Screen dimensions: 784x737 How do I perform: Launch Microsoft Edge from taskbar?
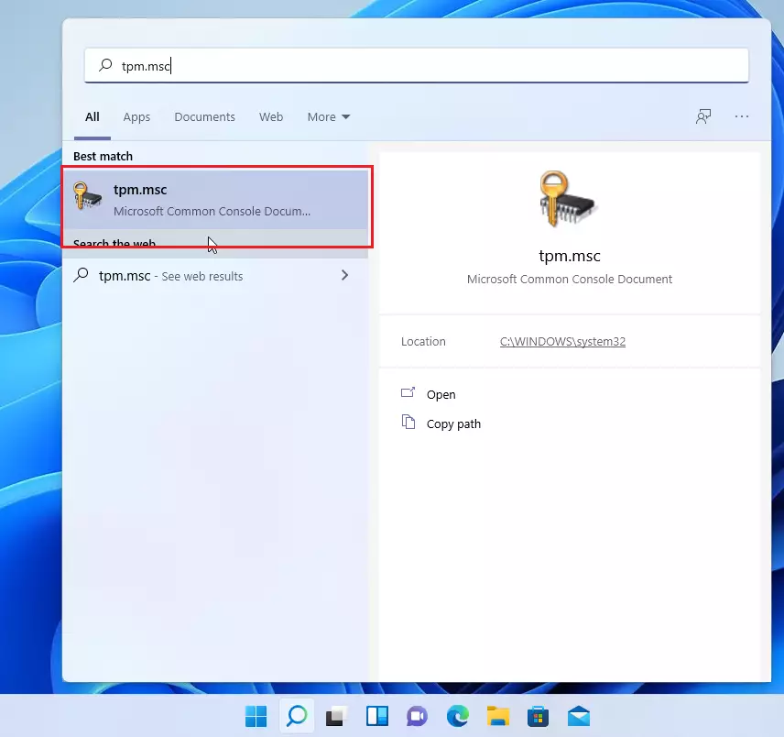pyautogui.click(x=458, y=717)
